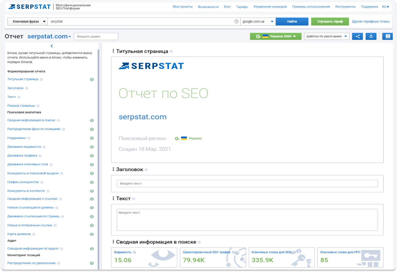Open Возможности in top menu

[208, 7]
